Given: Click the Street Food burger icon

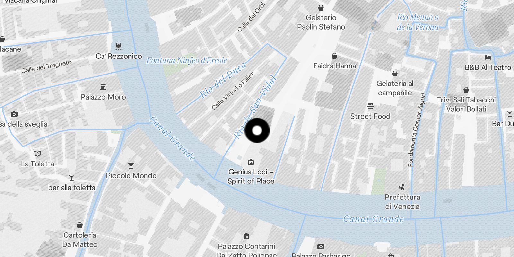Looking at the screenshot, I should pyautogui.click(x=370, y=106).
